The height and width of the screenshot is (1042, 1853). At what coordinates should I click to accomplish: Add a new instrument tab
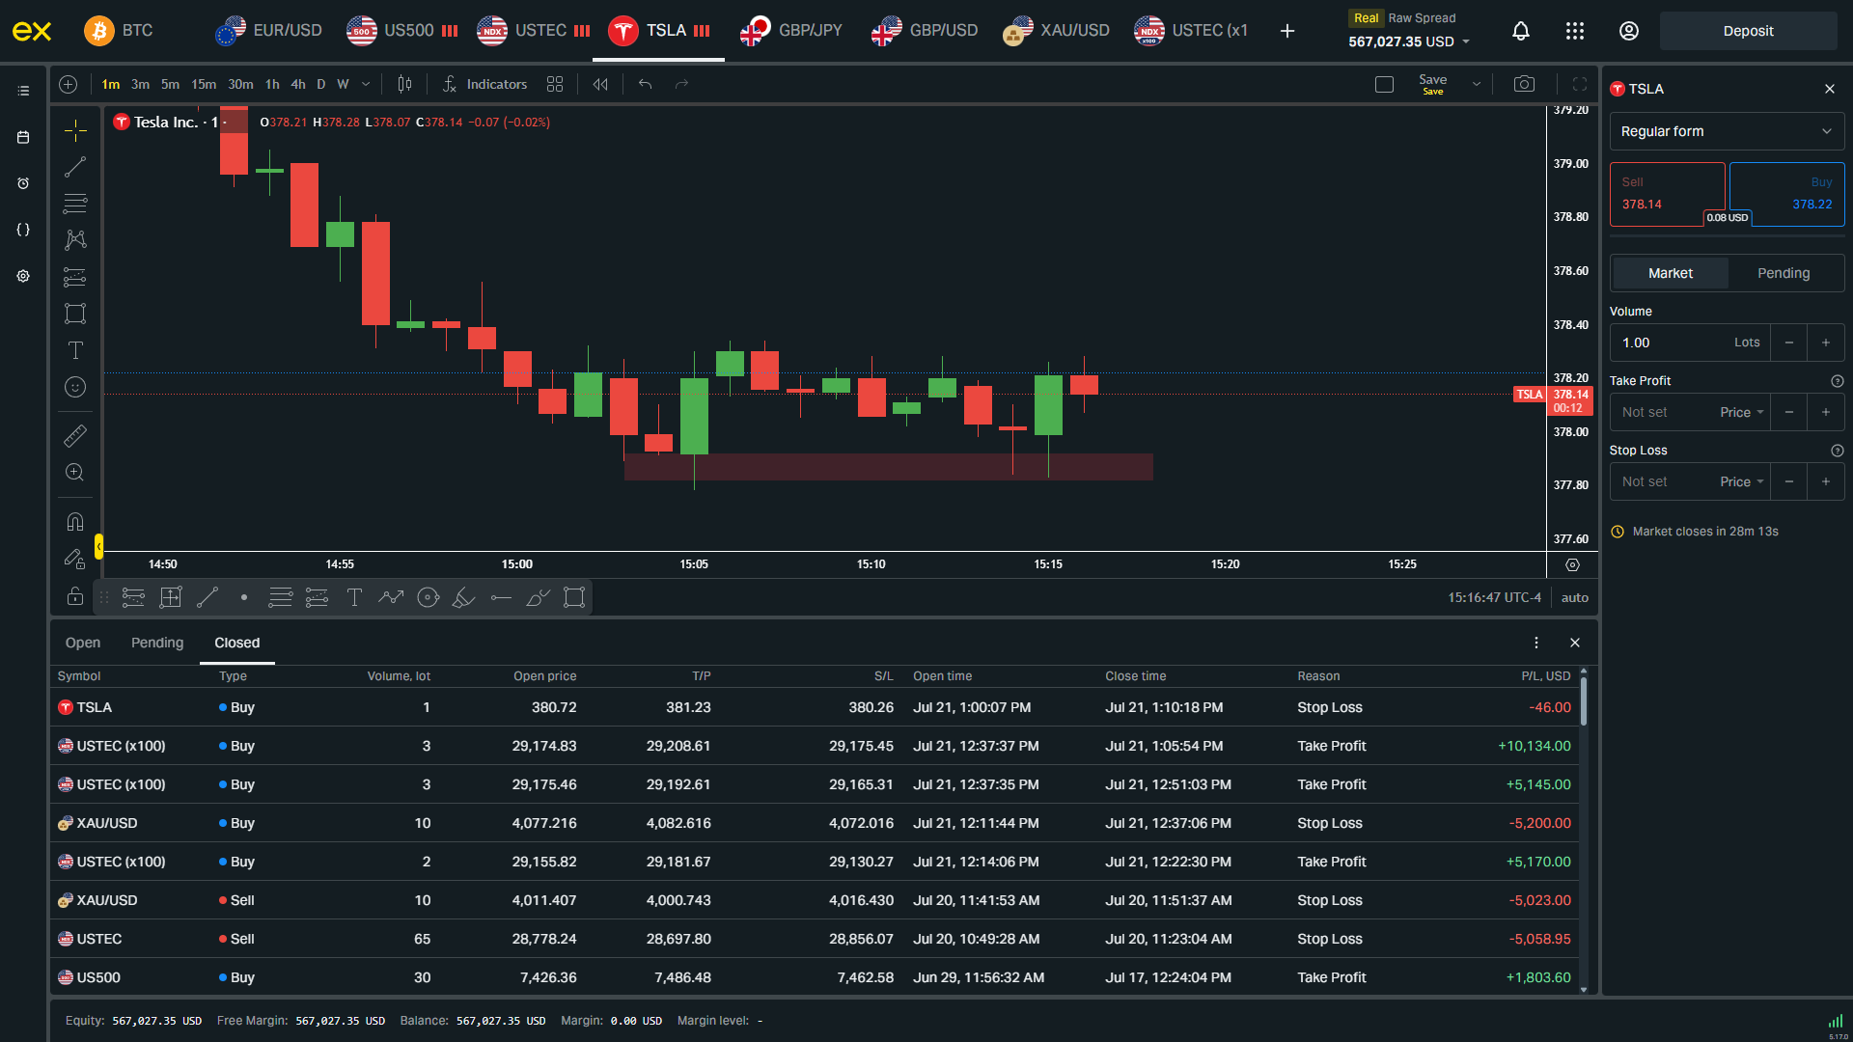pyautogui.click(x=1287, y=31)
